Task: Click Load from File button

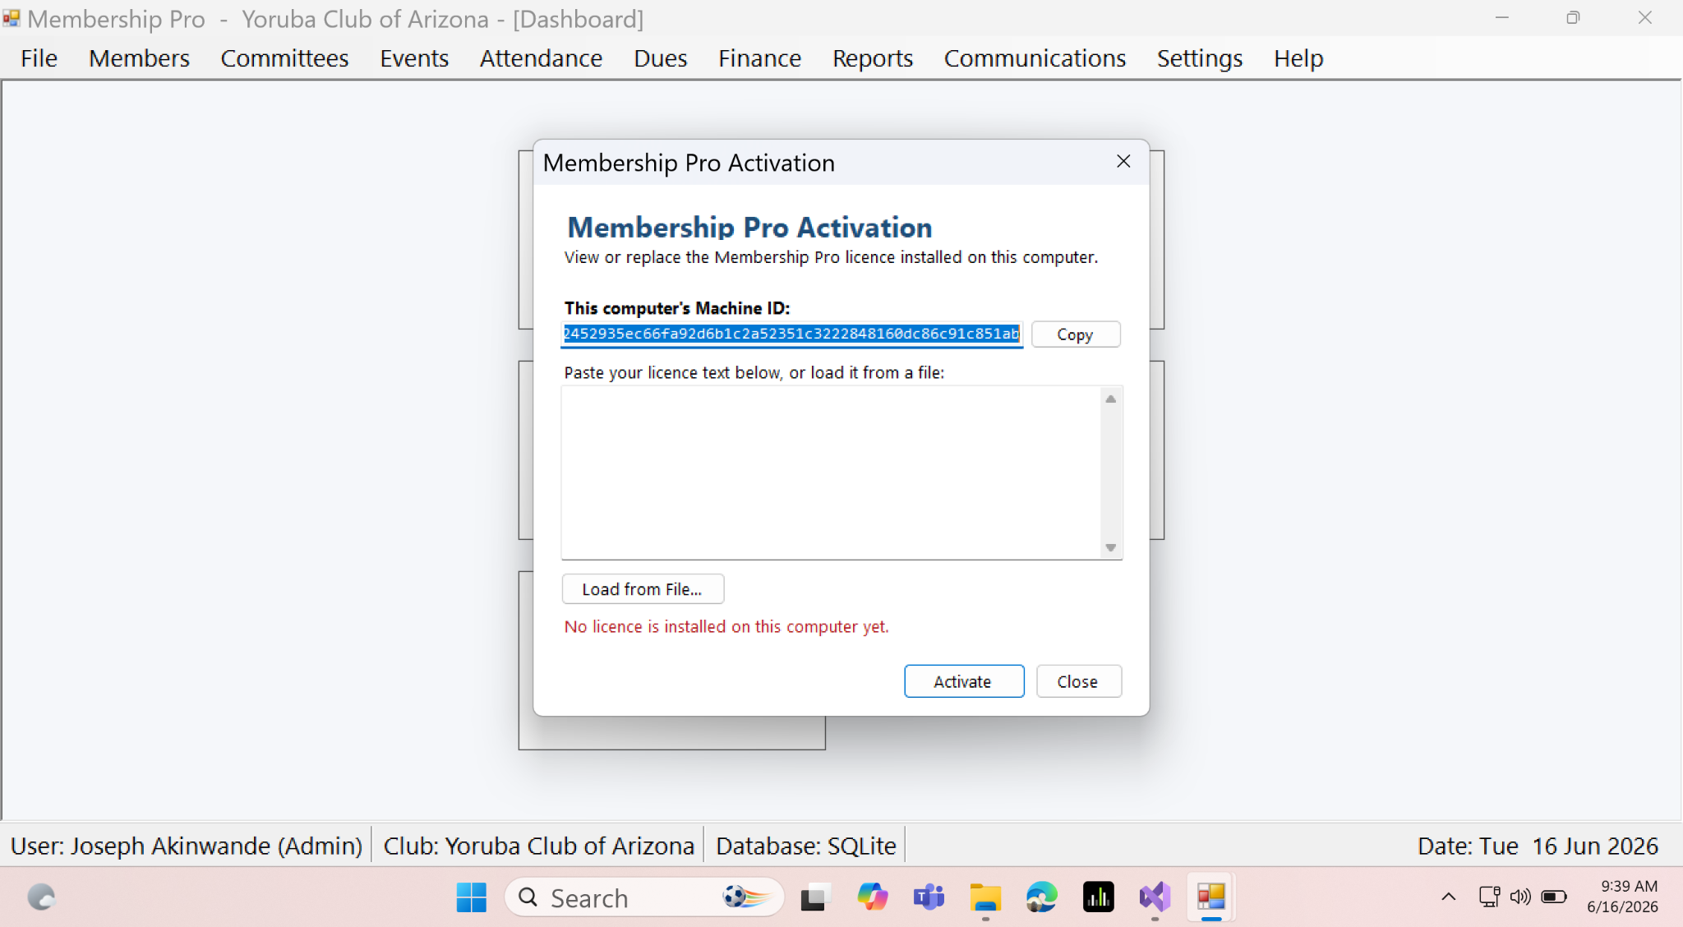Action: pyautogui.click(x=643, y=589)
